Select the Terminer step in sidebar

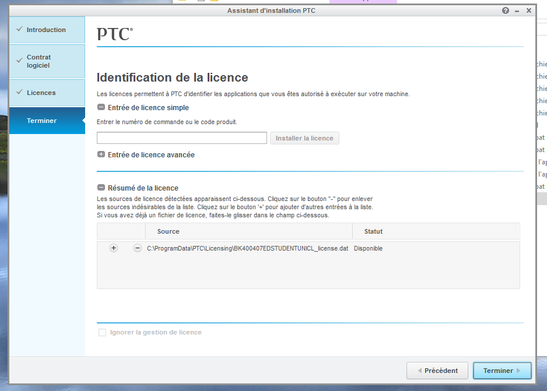[47, 121]
